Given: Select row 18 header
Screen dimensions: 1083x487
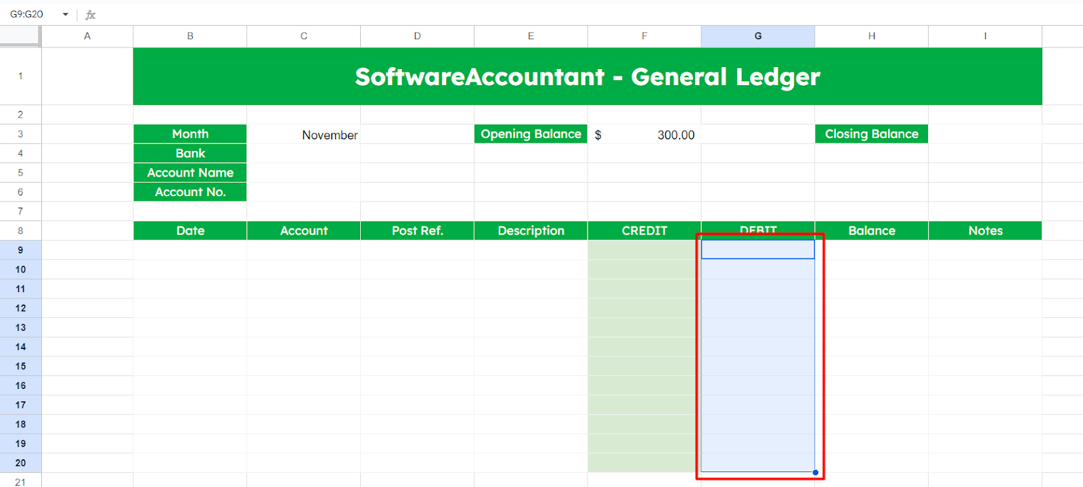Looking at the screenshot, I should (x=20, y=424).
